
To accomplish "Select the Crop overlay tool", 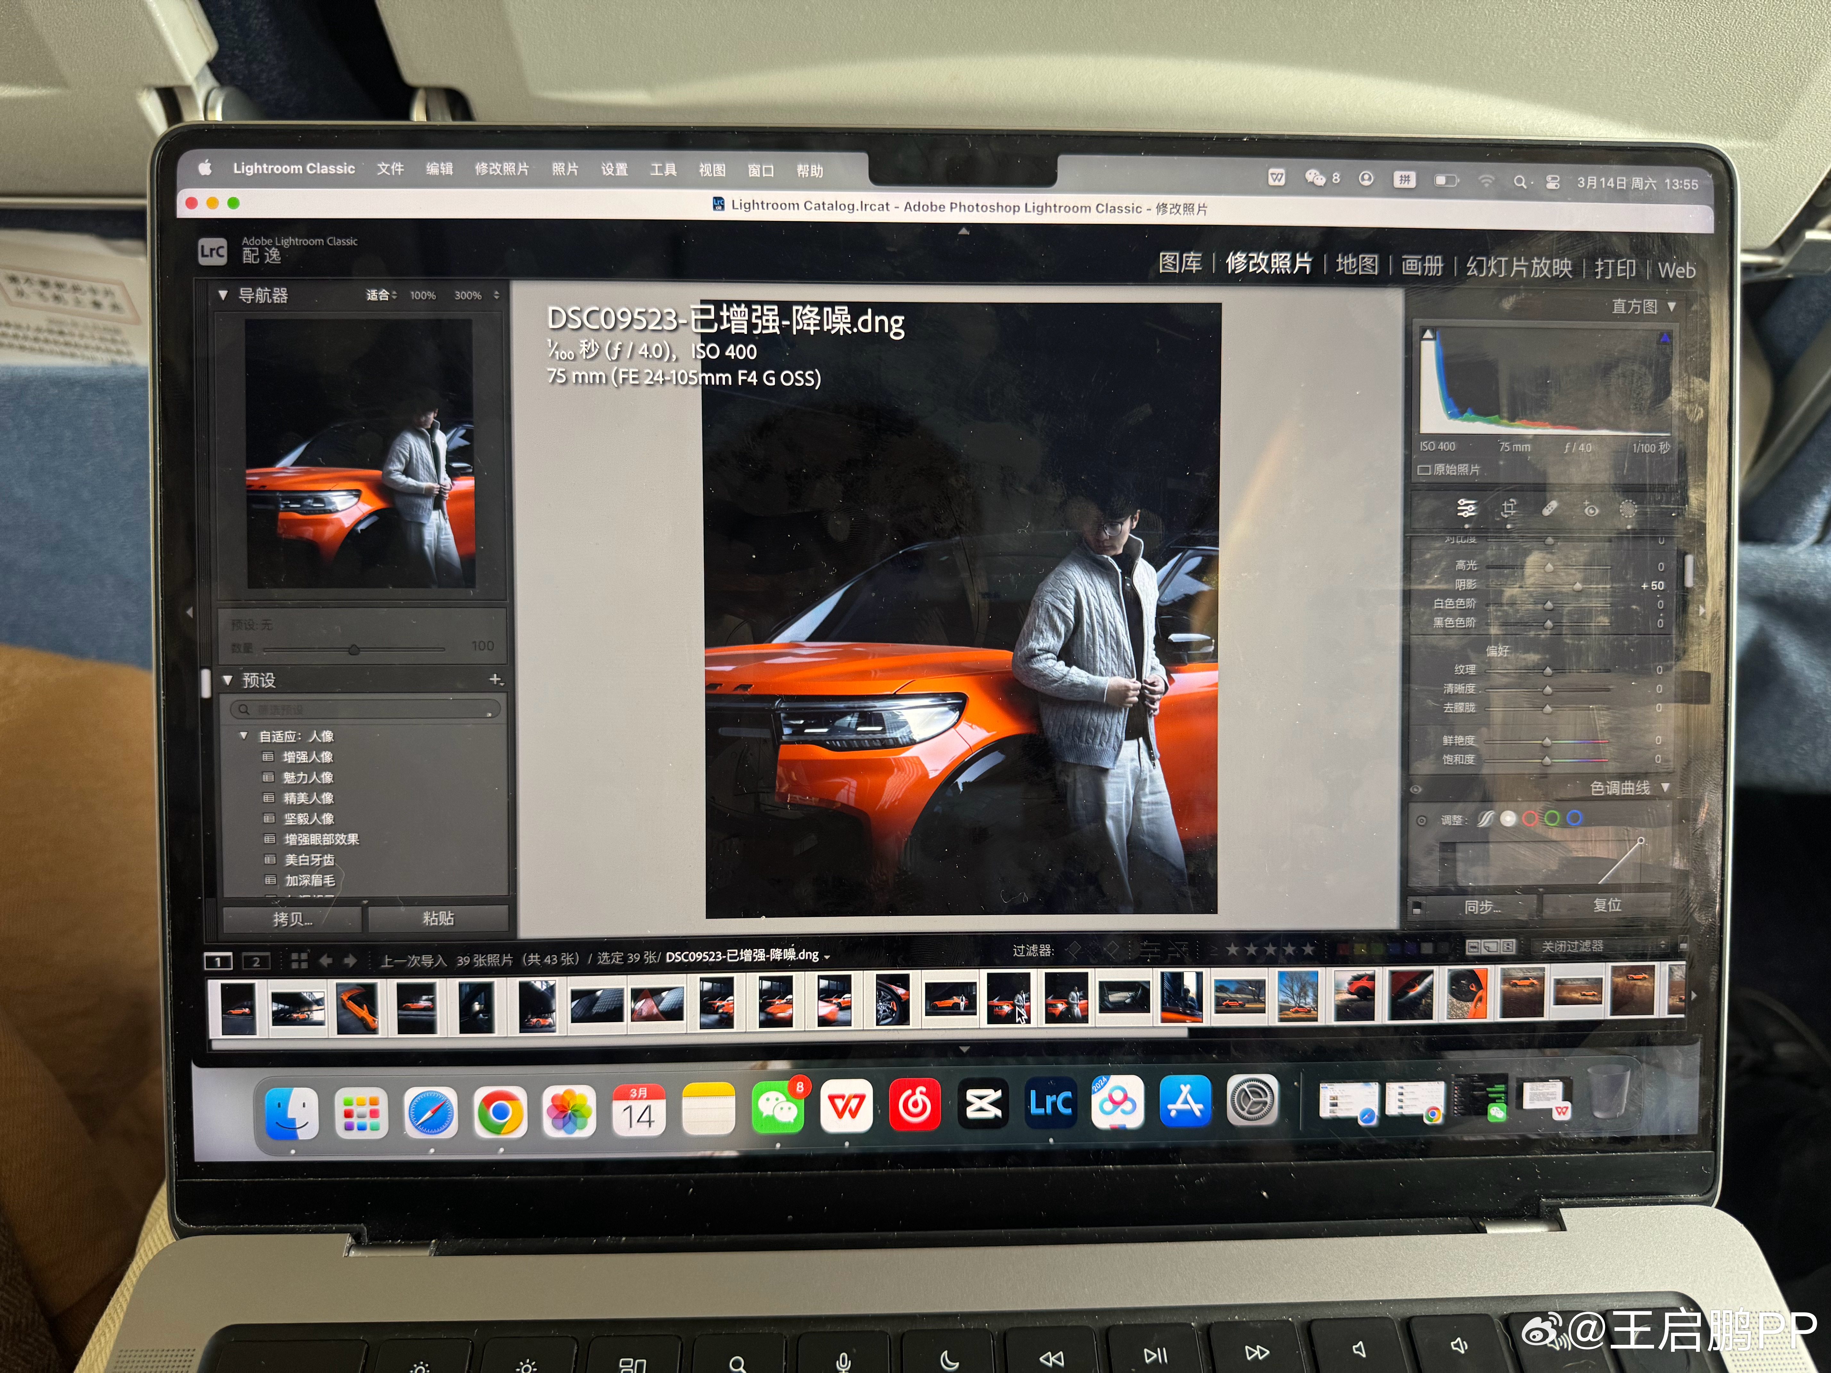I will tap(1508, 508).
